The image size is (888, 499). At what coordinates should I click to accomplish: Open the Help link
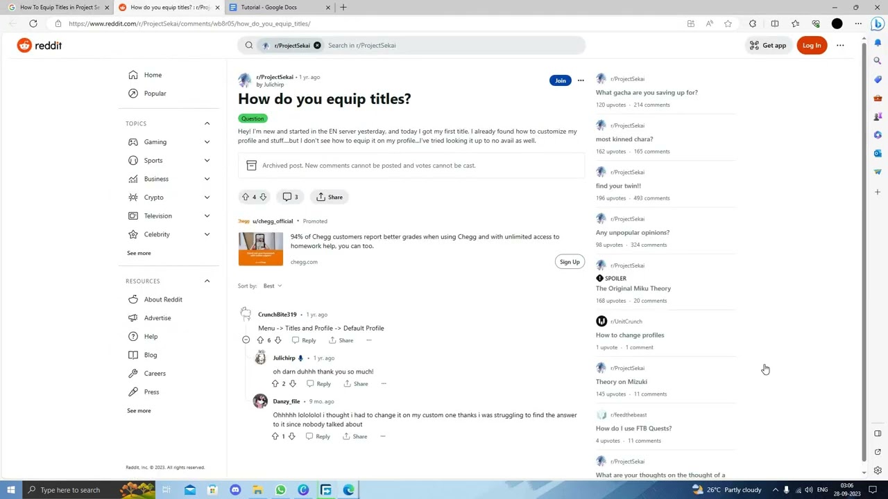coord(151,336)
